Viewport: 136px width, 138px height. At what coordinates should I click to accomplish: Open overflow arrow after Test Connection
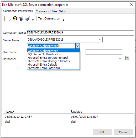(63, 20)
